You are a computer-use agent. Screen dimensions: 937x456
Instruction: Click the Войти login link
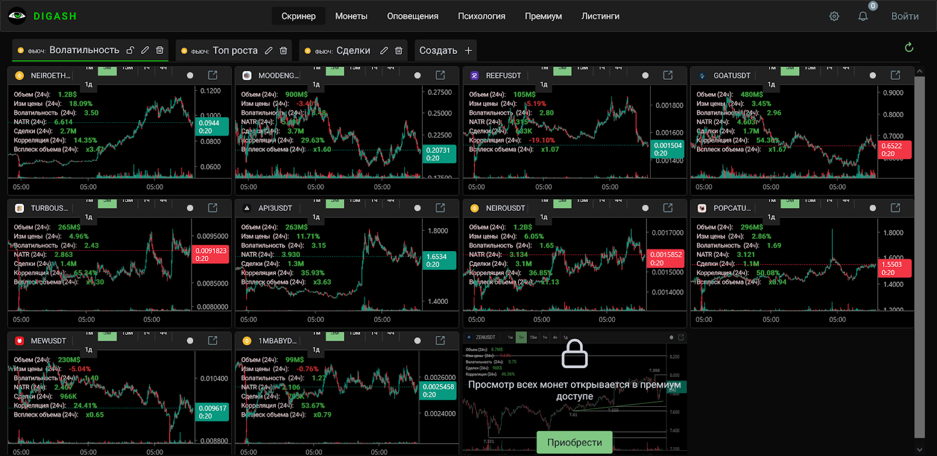click(x=904, y=16)
